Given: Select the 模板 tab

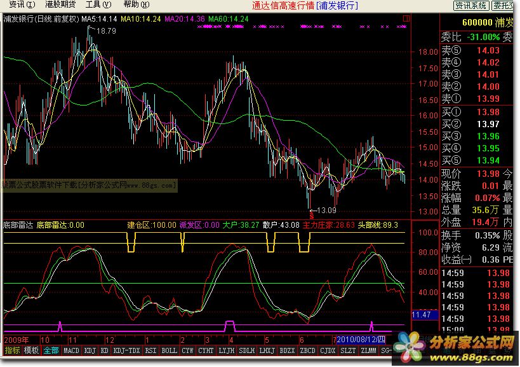Looking at the screenshot, I should point(31,350).
